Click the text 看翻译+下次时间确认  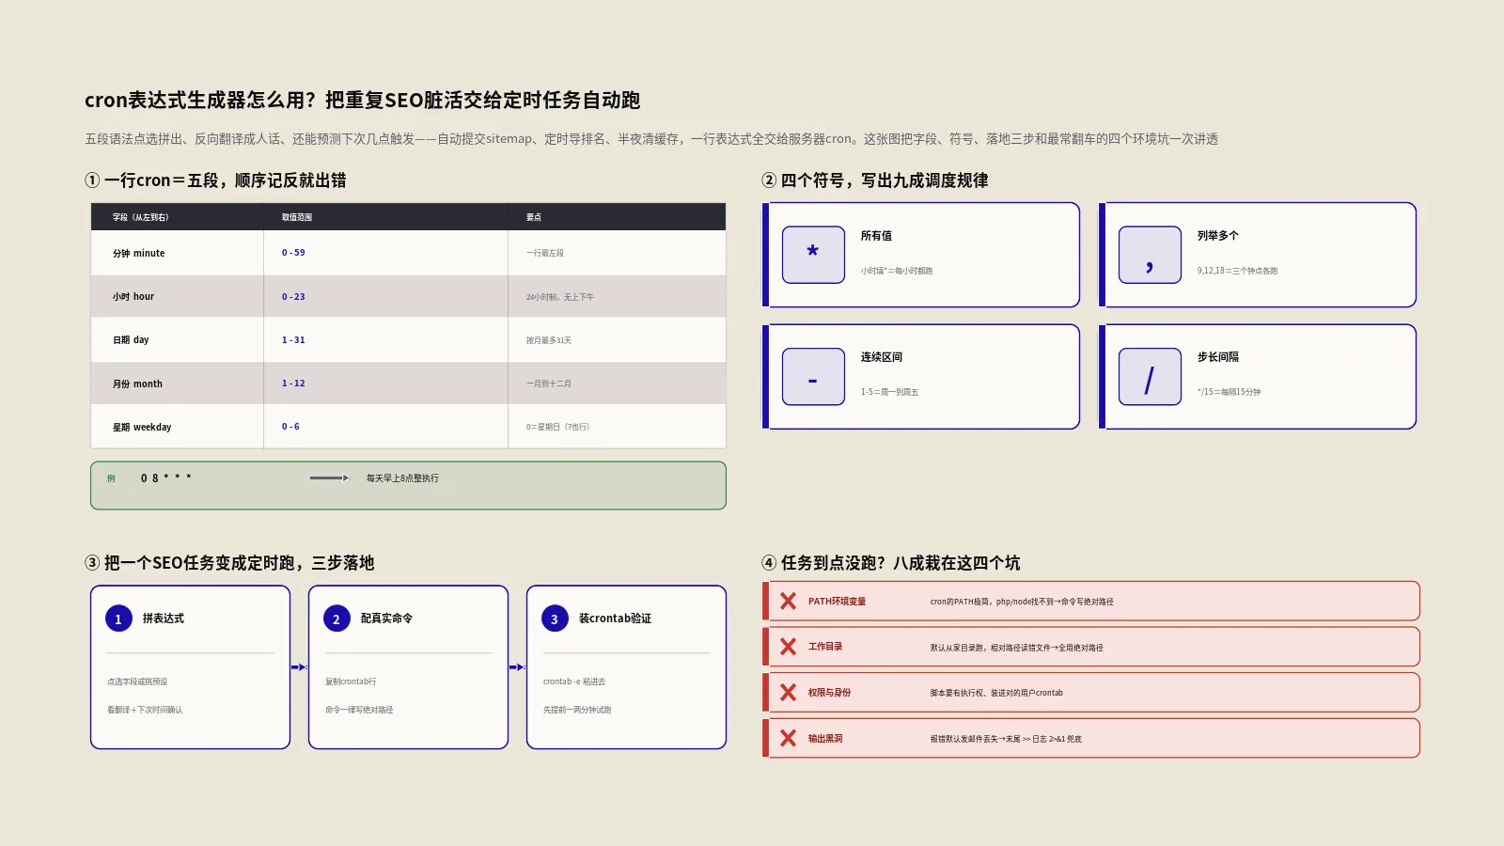pos(145,710)
